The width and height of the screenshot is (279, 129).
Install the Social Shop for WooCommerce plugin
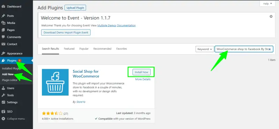pyautogui.click(x=142, y=72)
